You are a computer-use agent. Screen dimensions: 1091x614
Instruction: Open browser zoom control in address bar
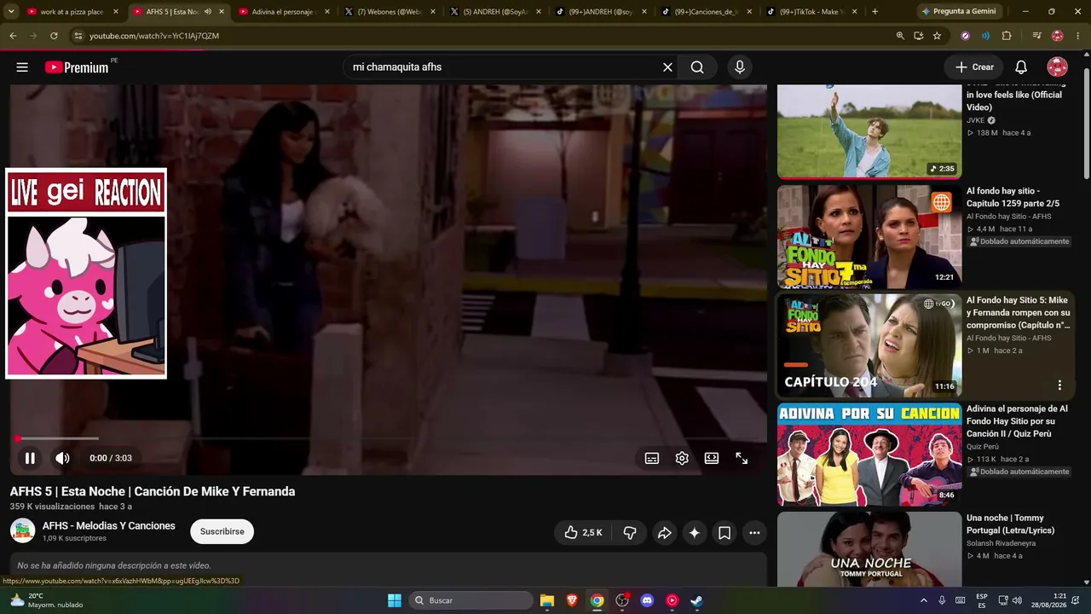900,36
